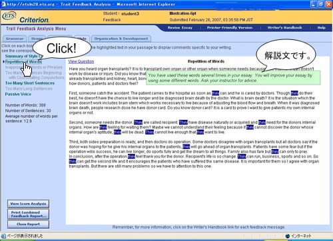Click the page icon in the status bar
The height and width of the screenshot is (241, 333).
(x=3, y=236)
